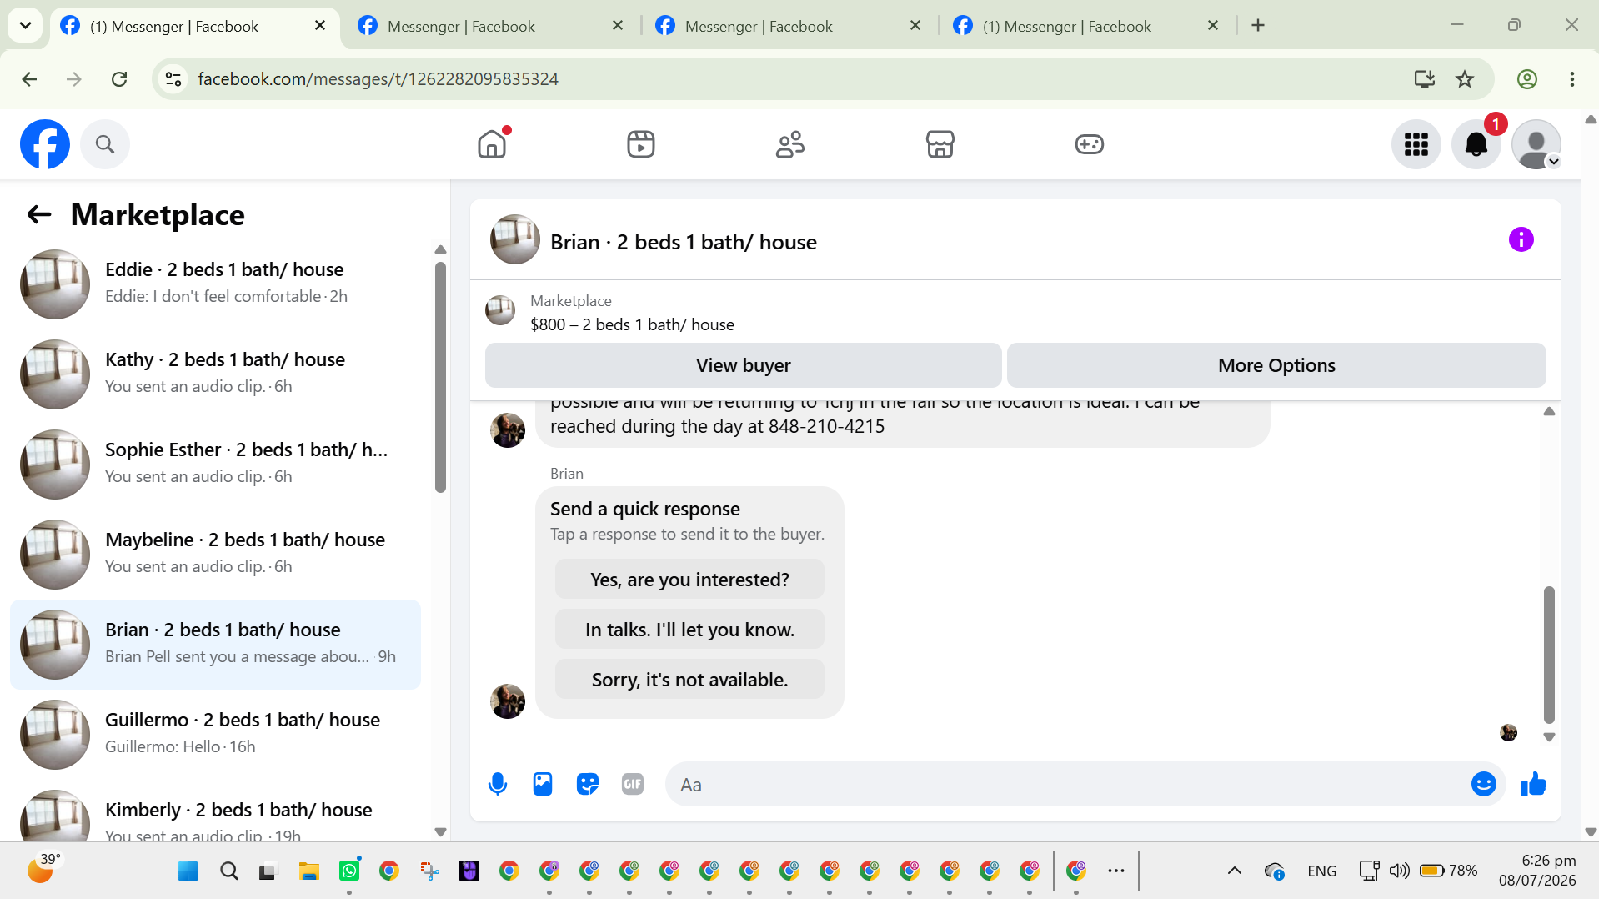
Task: Click the address bar URL
Action: 378,79
